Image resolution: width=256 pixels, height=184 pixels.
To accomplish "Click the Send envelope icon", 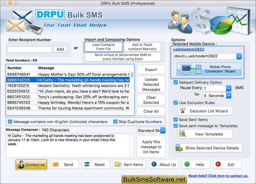I will tap(55, 164).
